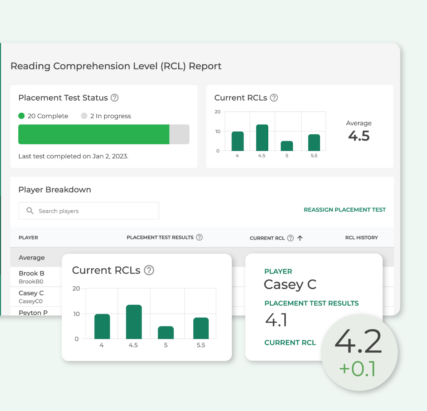427x411 pixels.
Task: Toggle sort arrow on Current RCL column
Action: coord(300,238)
